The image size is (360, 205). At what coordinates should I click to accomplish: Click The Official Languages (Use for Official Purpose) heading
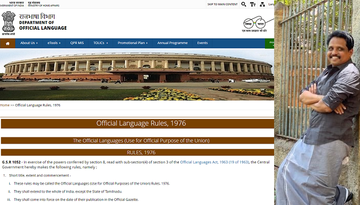click(141, 140)
